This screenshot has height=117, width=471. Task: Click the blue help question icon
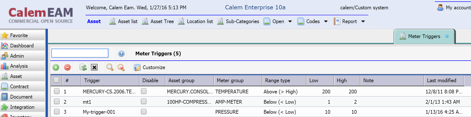(x=121, y=54)
